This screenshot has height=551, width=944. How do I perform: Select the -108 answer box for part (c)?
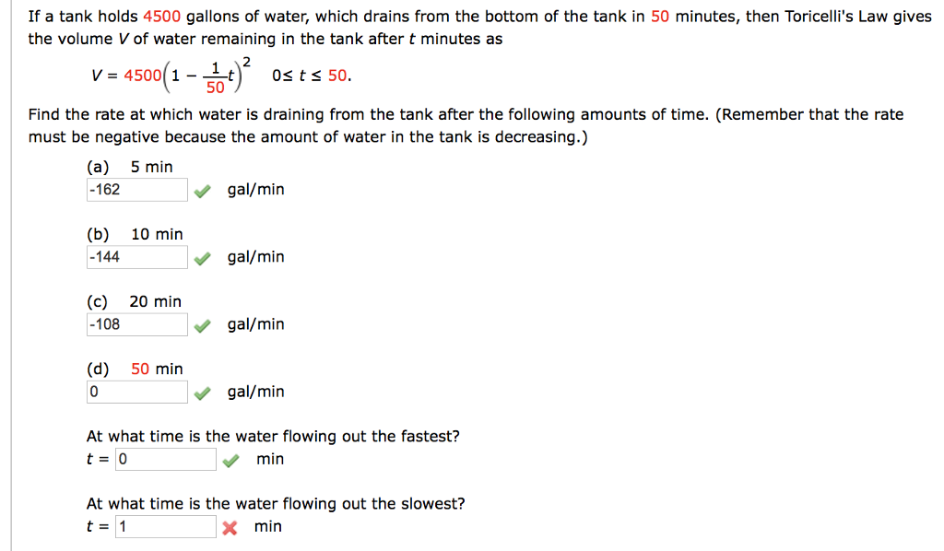pyautogui.click(x=136, y=324)
